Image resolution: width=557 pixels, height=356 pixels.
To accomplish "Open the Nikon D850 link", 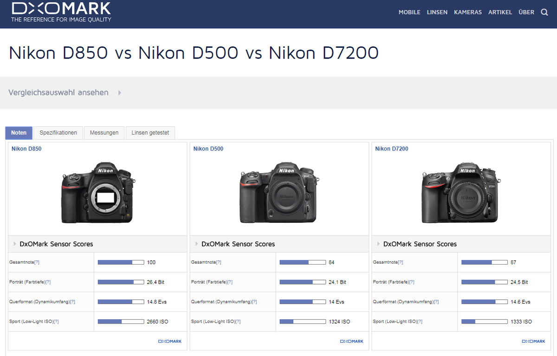I will click(26, 149).
